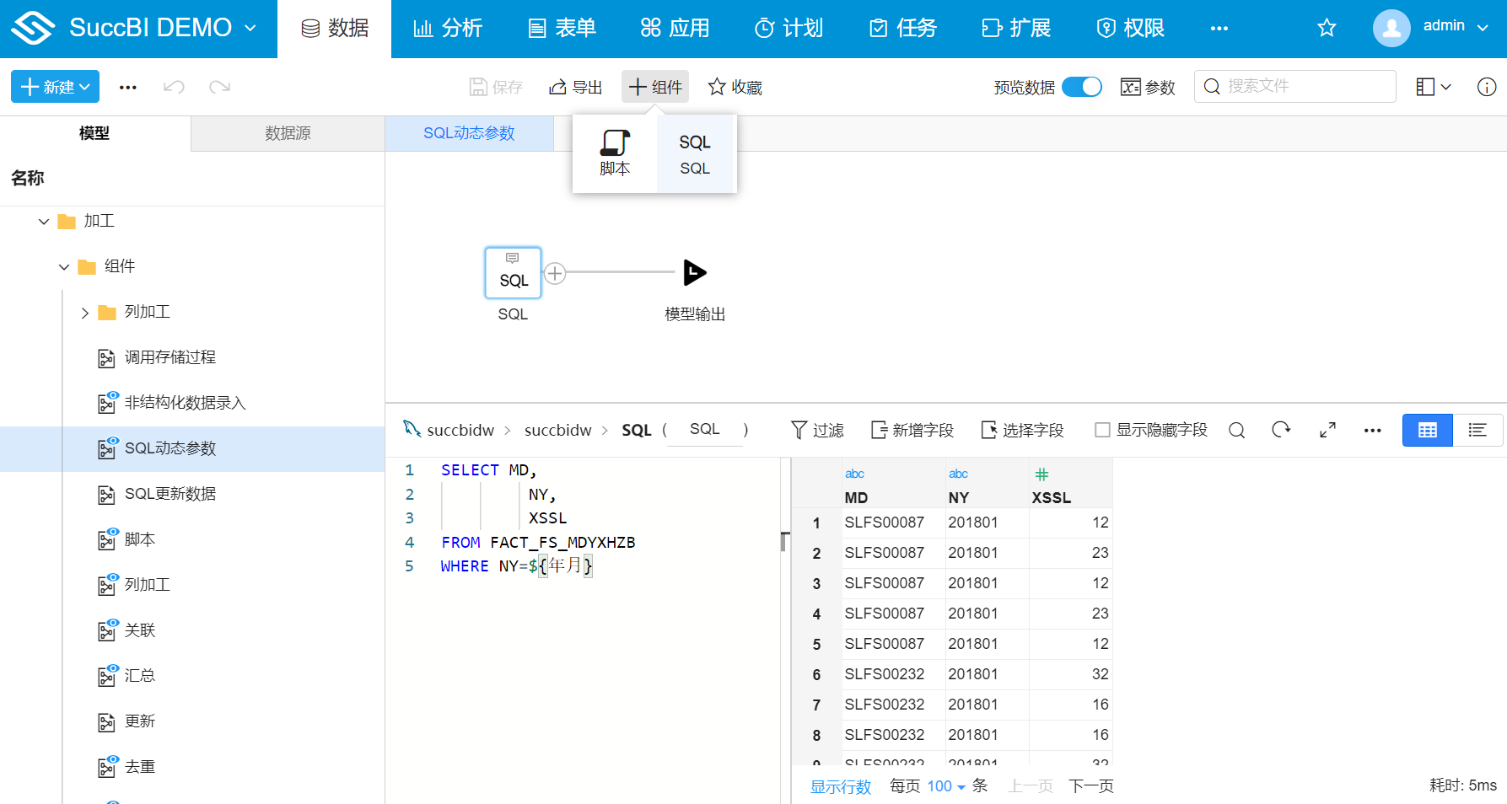Switch preview to list view icon

click(x=1478, y=430)
